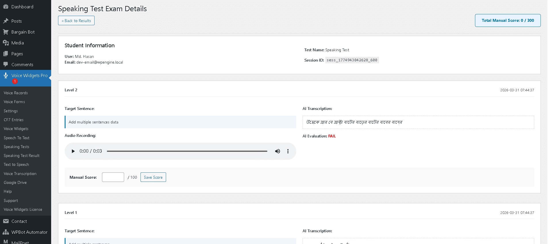Click the WPBot Automator icon
The image size is (548, 244).
6,232
